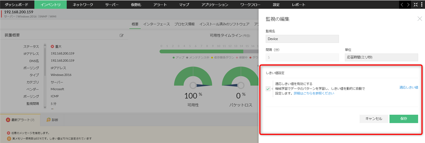This screenshot has height=143, width=425.
Task: Open the アプリケーション menu
Action: pos(215,5)
